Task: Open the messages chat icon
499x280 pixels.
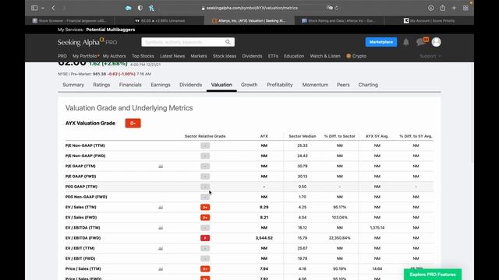Action: click(421, 41)
